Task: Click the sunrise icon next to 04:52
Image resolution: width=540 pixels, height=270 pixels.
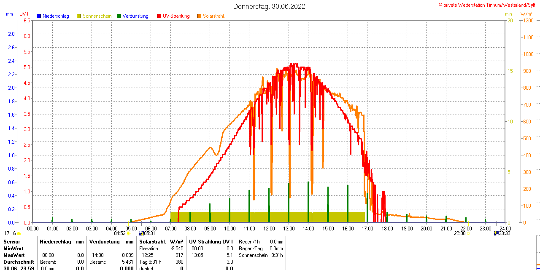Action: [x=129, y=233]
